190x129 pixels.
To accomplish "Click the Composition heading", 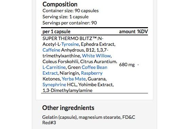I will (x=60, y=4).
